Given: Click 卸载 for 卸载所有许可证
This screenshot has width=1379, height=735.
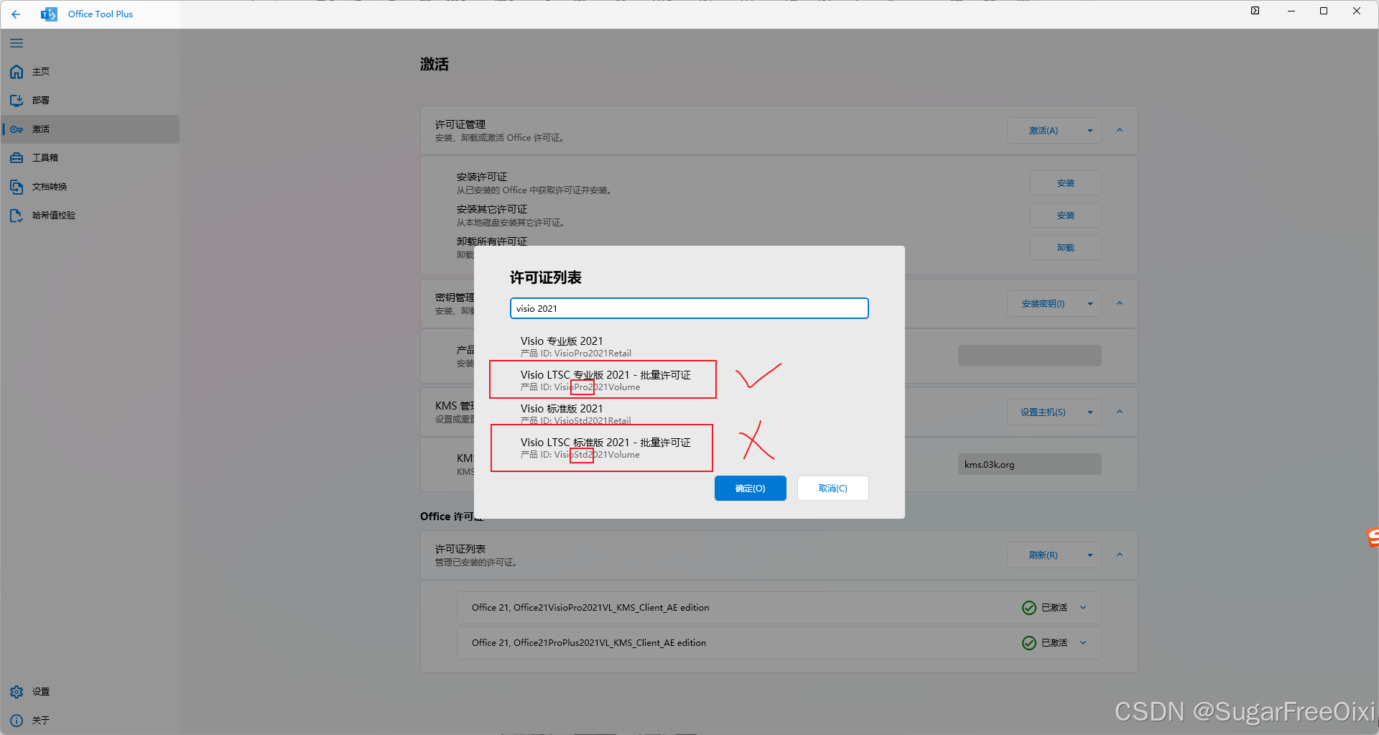Looking at the screenshot, I should (1066, 248).
